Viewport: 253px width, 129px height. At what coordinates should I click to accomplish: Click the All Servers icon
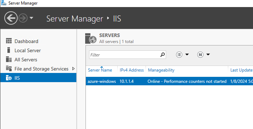pos(9,59)
